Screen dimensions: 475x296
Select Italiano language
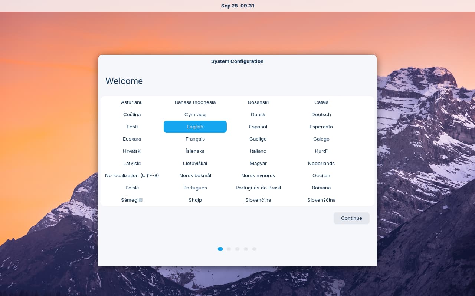[258, 151]
